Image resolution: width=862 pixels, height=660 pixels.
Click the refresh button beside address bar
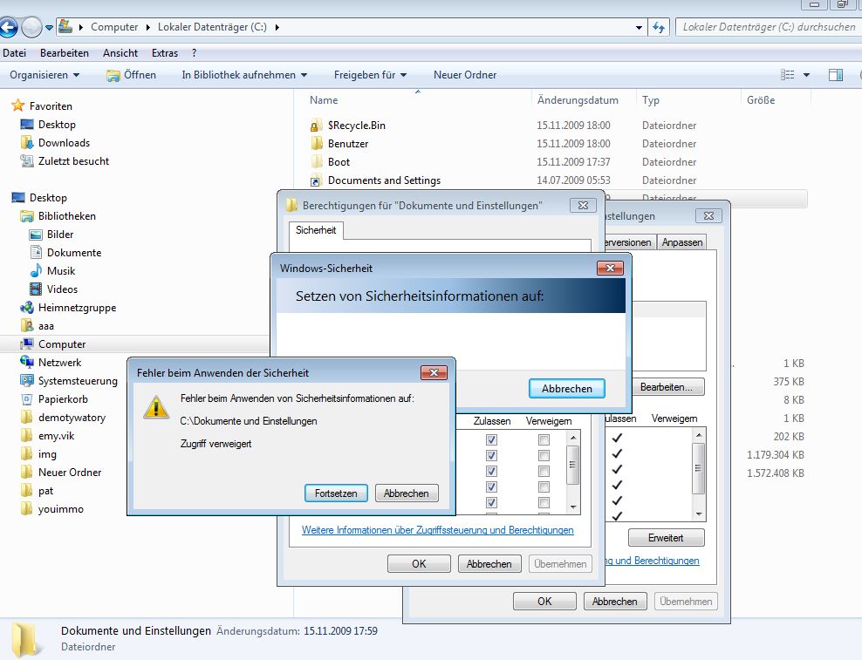point(658,27)
